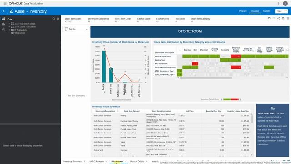Click the Central Yard heatmap row label

pos(160,60)
